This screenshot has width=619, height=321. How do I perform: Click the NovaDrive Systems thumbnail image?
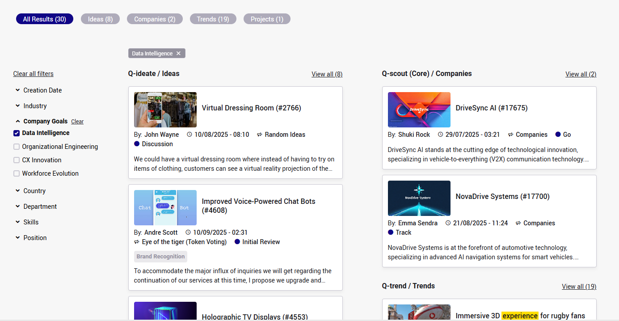tap(419, 199)
